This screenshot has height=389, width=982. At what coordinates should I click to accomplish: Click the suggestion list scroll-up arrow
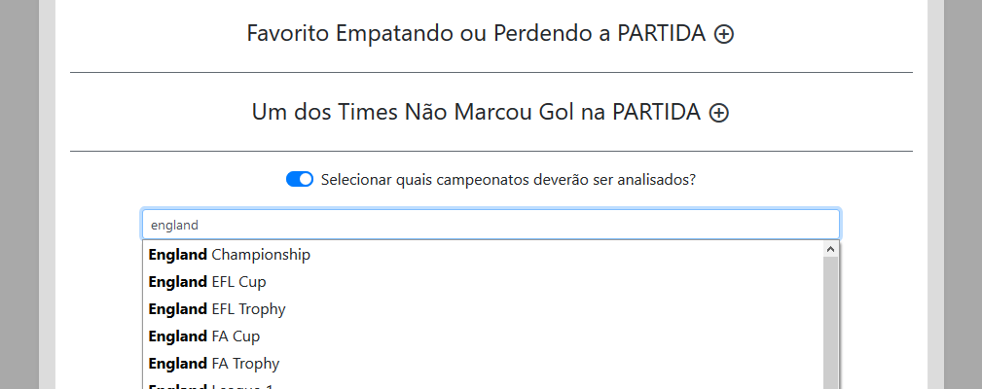pyautogui.click(x=830, y=249)
